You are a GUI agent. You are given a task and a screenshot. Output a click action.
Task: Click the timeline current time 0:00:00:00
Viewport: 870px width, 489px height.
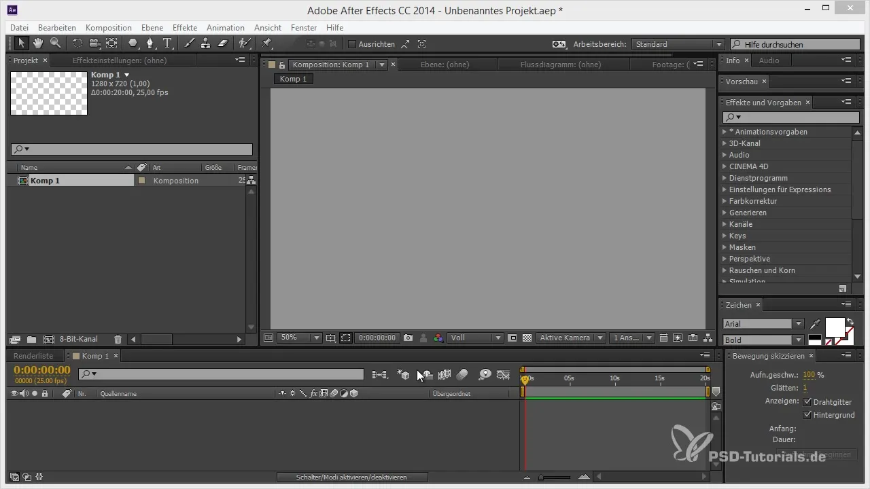tap(42, 370)
